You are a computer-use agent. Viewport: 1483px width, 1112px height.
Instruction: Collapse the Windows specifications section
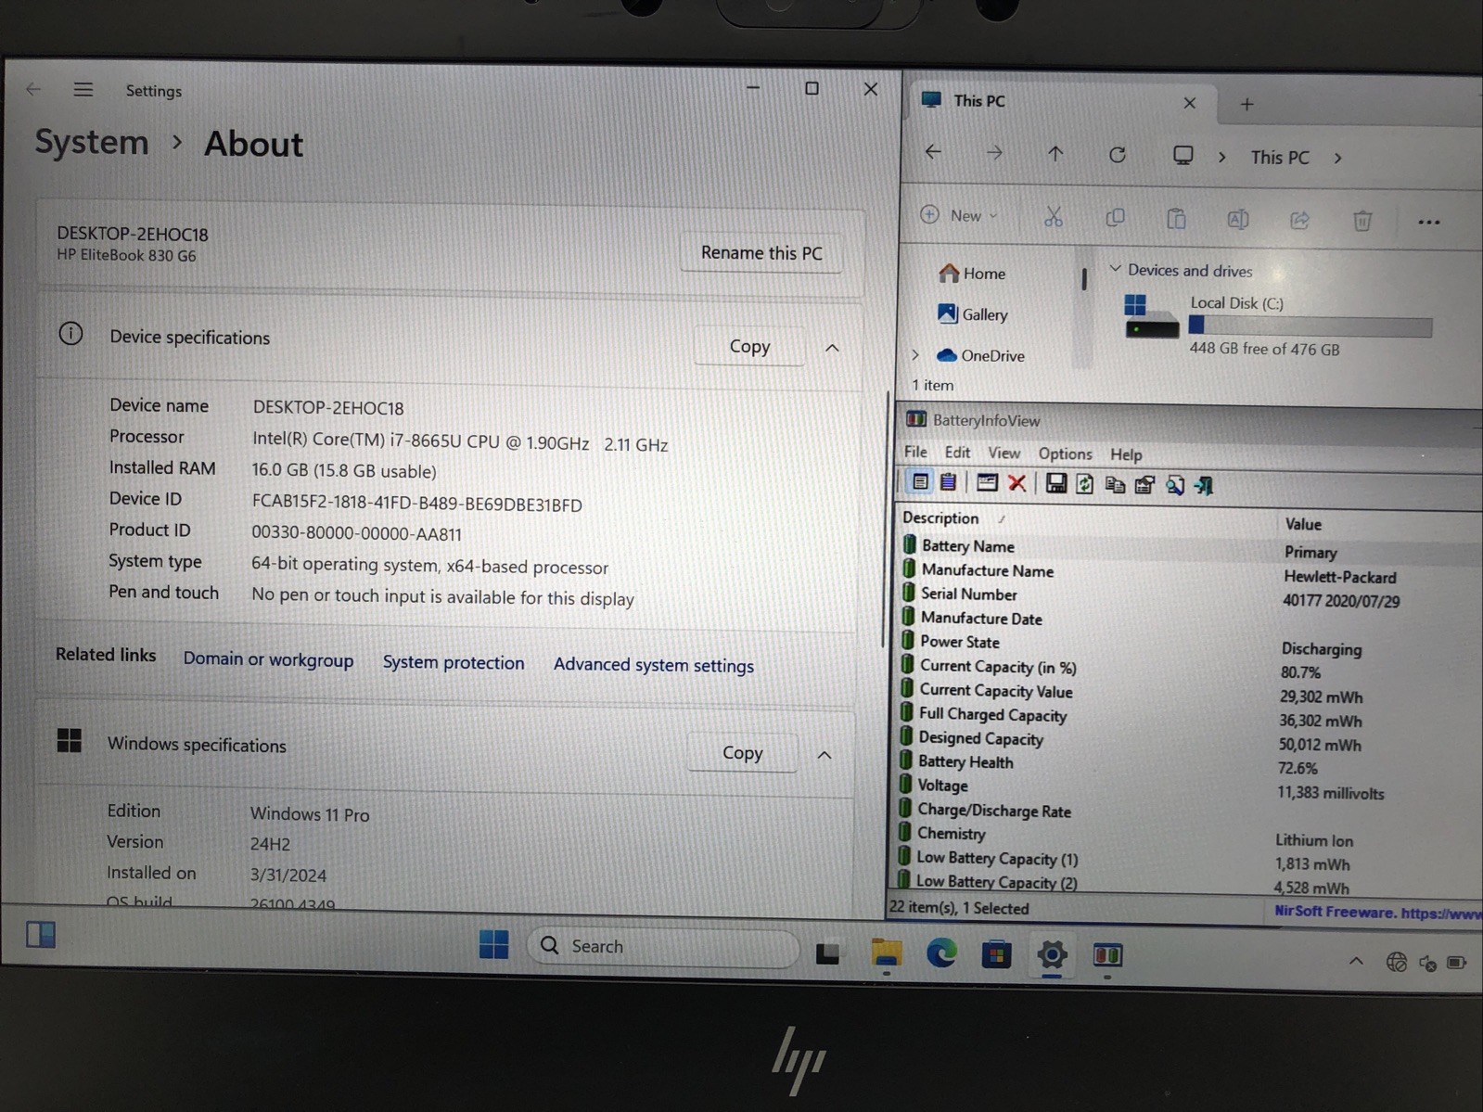pos(824,755)
